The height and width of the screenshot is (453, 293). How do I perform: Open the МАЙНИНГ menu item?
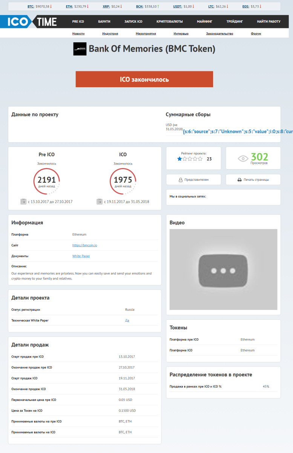(205, 22)
